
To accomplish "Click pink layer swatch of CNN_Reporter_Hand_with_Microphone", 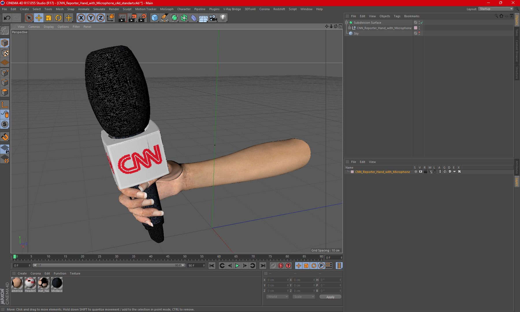I will click(415, 28).
